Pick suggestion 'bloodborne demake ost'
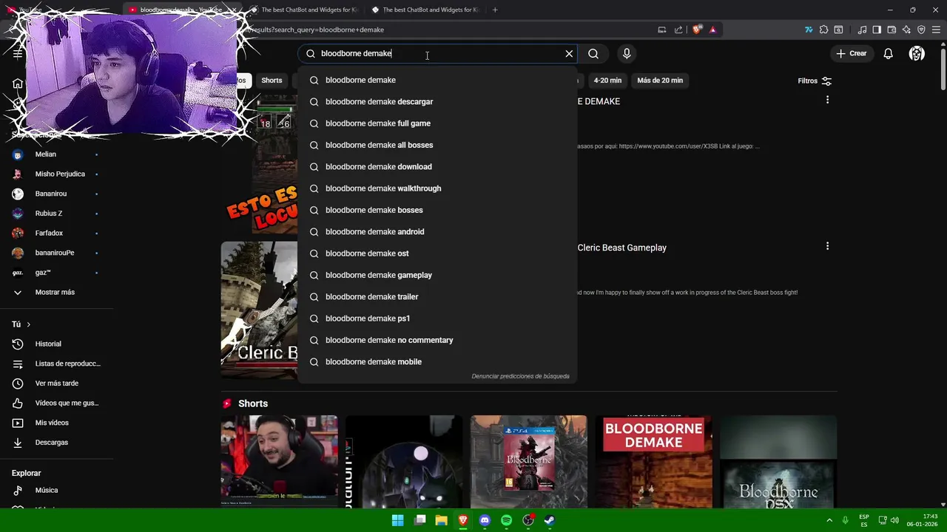The width and height of the screenshot is (947, 532). coord(437,253)
